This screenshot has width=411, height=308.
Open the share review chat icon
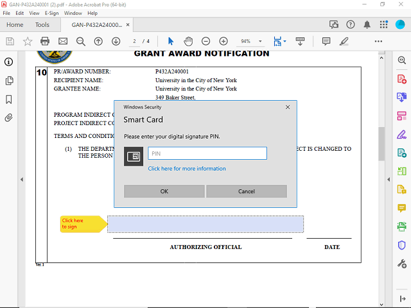coord(334,24)
